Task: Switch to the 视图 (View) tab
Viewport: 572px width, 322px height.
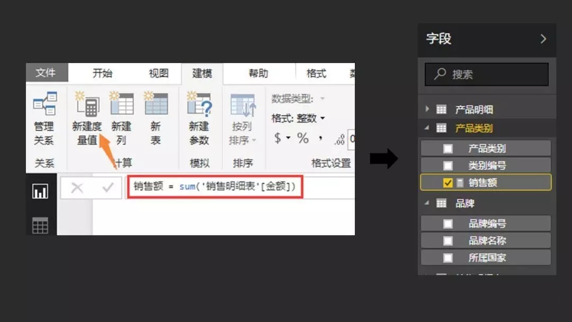Action: pyautogui.click(x=159, y=73)
